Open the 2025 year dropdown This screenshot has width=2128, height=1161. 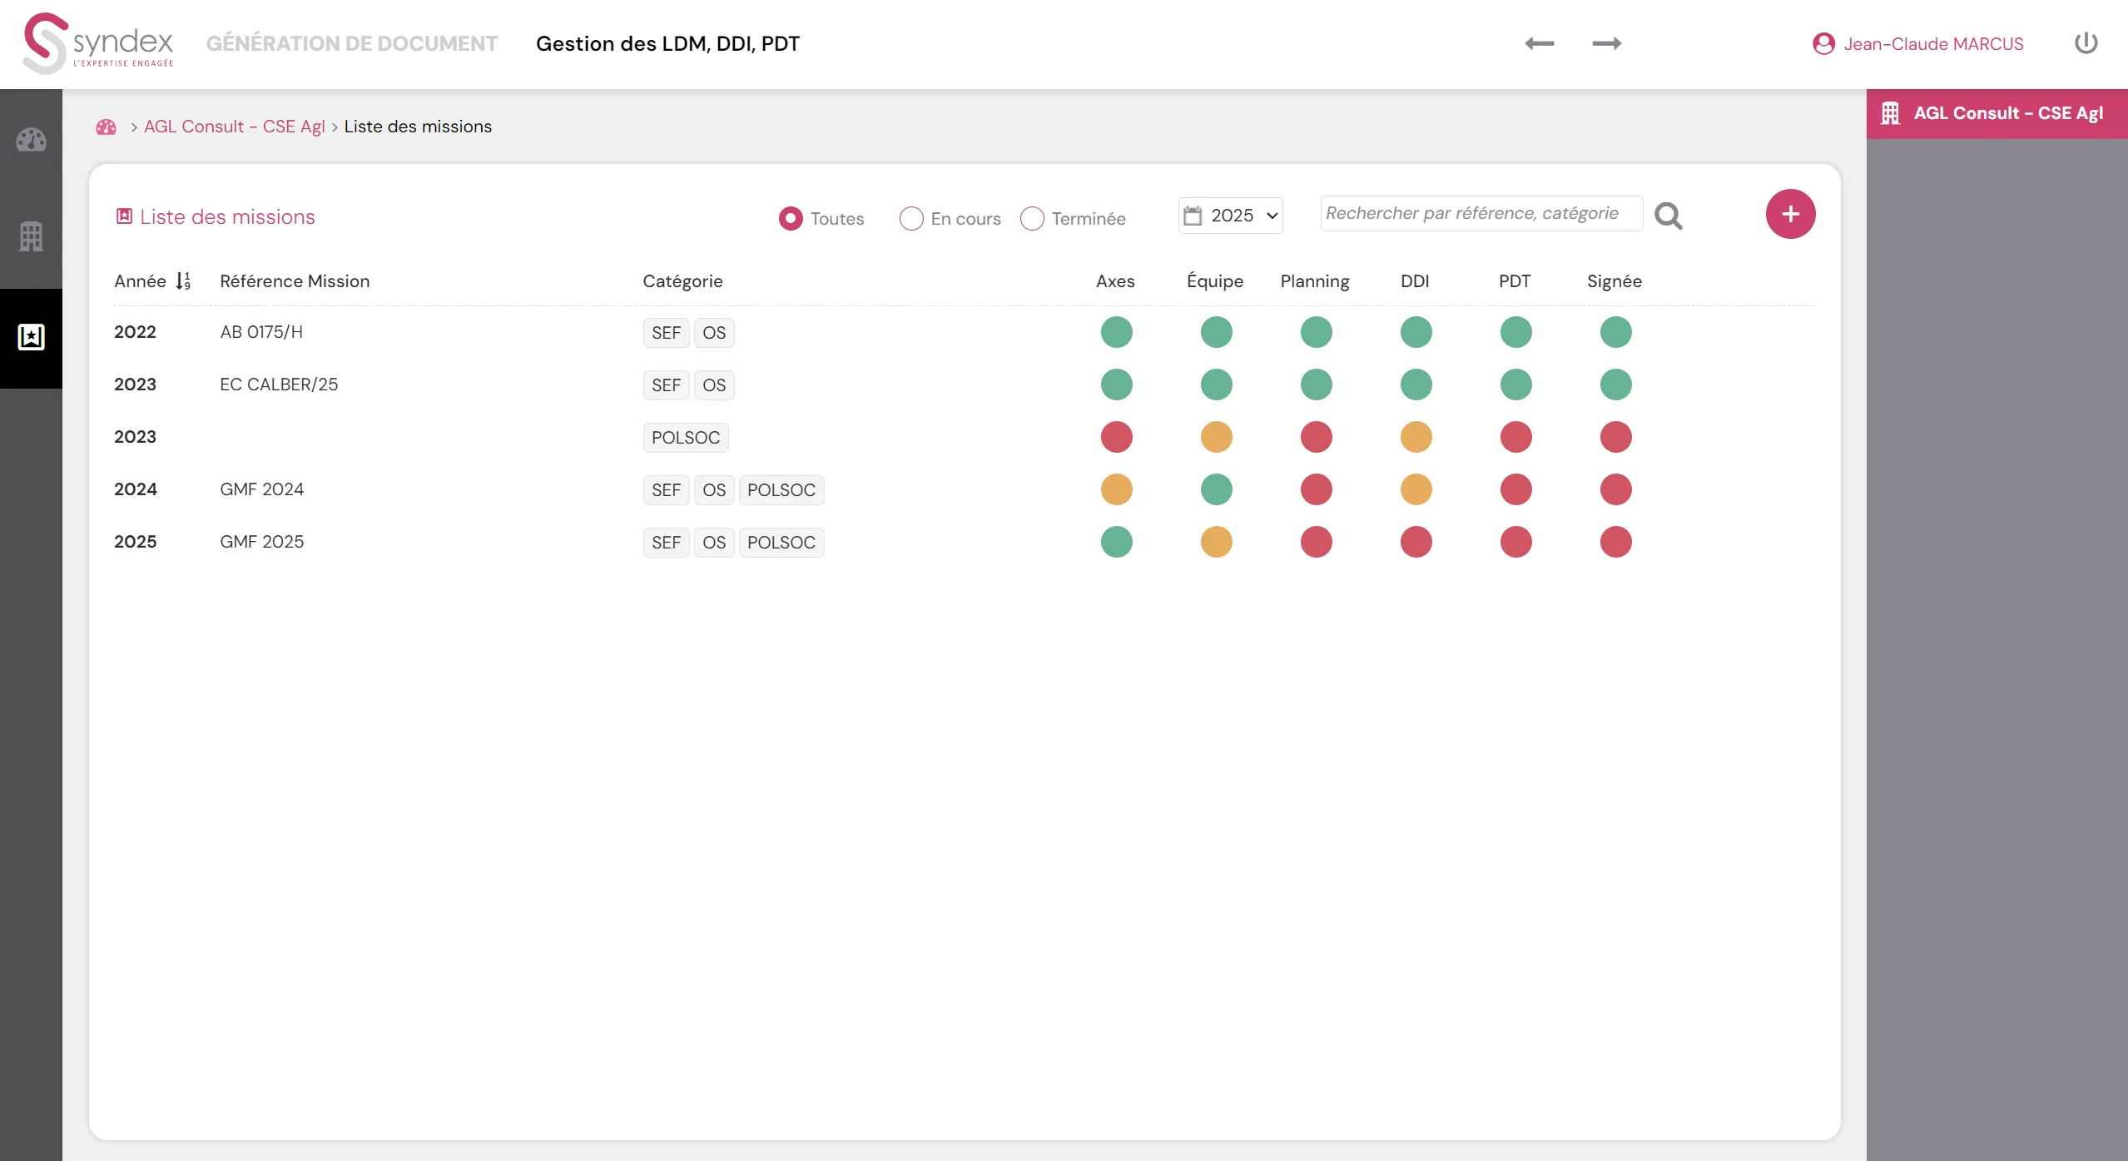pyautogui.click(x=1230, y=216)
